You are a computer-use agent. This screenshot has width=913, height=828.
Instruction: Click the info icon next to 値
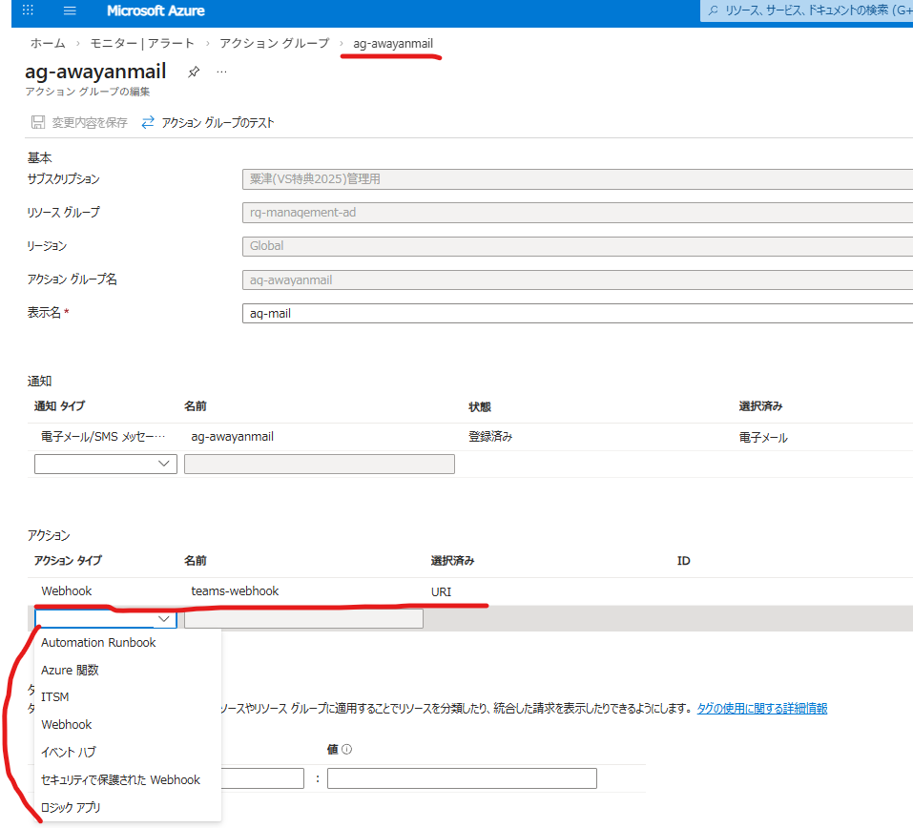pos(347,750)
